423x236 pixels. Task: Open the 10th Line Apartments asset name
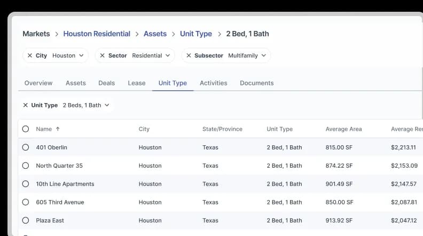coord(65,184)
